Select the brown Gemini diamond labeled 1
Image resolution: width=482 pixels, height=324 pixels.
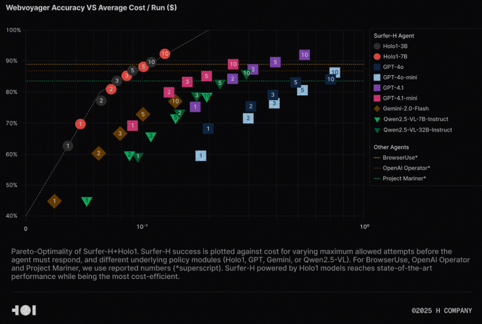click(54, 201)
